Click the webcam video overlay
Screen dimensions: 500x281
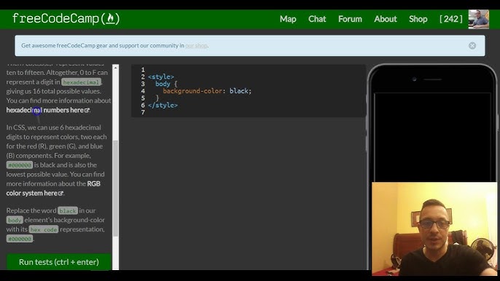click(x=434, y=229)
